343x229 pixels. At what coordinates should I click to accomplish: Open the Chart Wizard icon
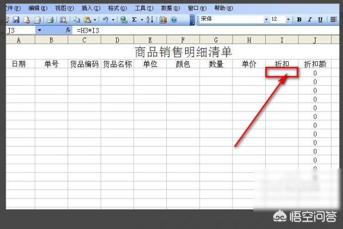coord(163,20)
